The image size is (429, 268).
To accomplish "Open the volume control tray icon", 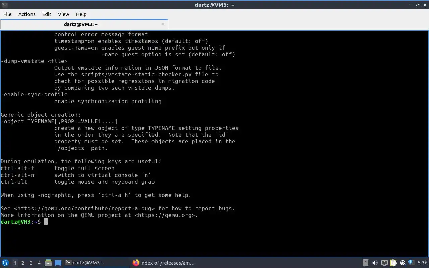I will coord(375,263).
